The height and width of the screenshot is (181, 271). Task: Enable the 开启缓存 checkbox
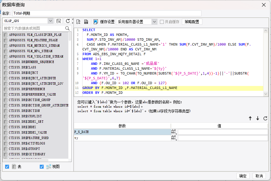point(162,22)
